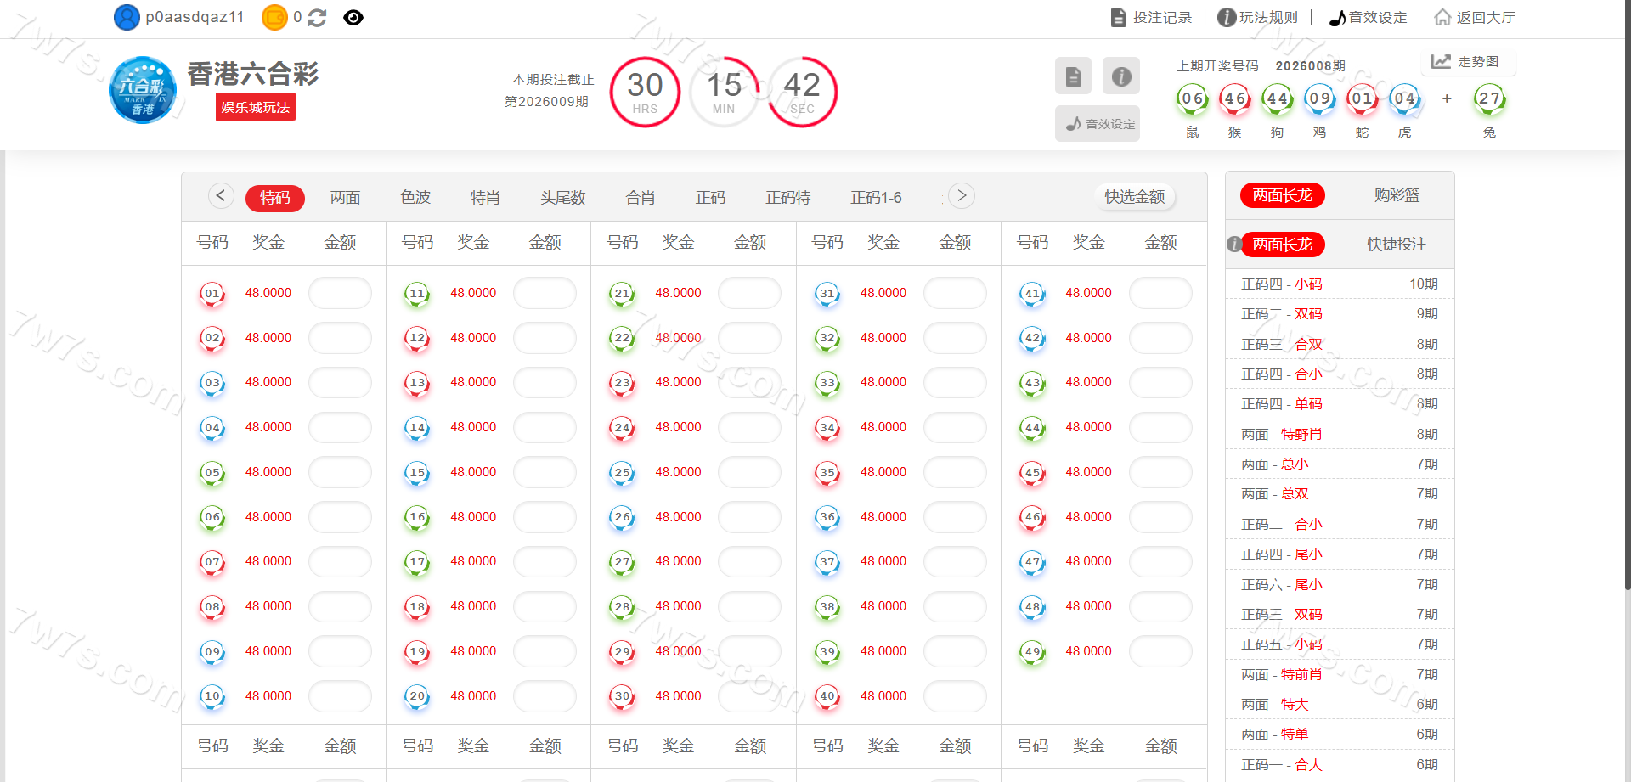This screenshot has height=782, width=1631.
Task: Click the amount field for number 01
Action: pos(340,293)
